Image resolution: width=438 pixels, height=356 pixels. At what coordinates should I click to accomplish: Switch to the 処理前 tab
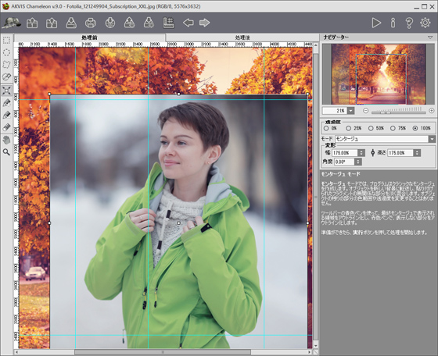pyautogui.click(x=90, y=37)
